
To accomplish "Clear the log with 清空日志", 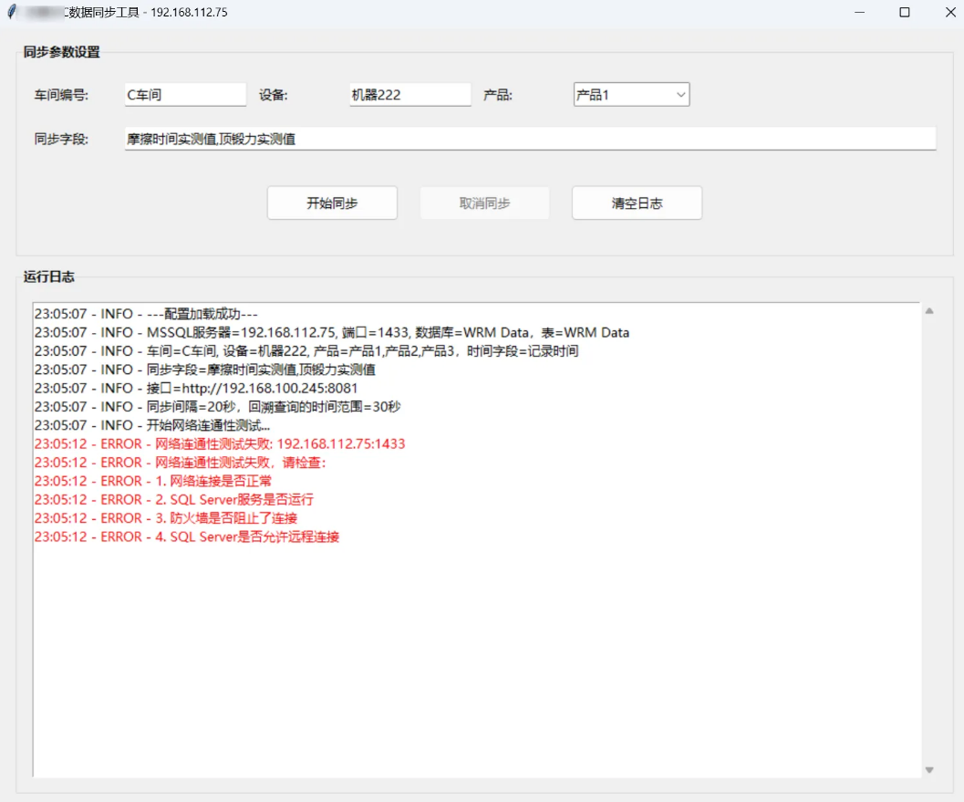I will (637, 203).
